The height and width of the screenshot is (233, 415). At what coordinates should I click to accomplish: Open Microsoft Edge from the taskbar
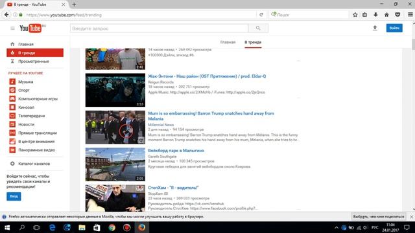pos(52,227)
